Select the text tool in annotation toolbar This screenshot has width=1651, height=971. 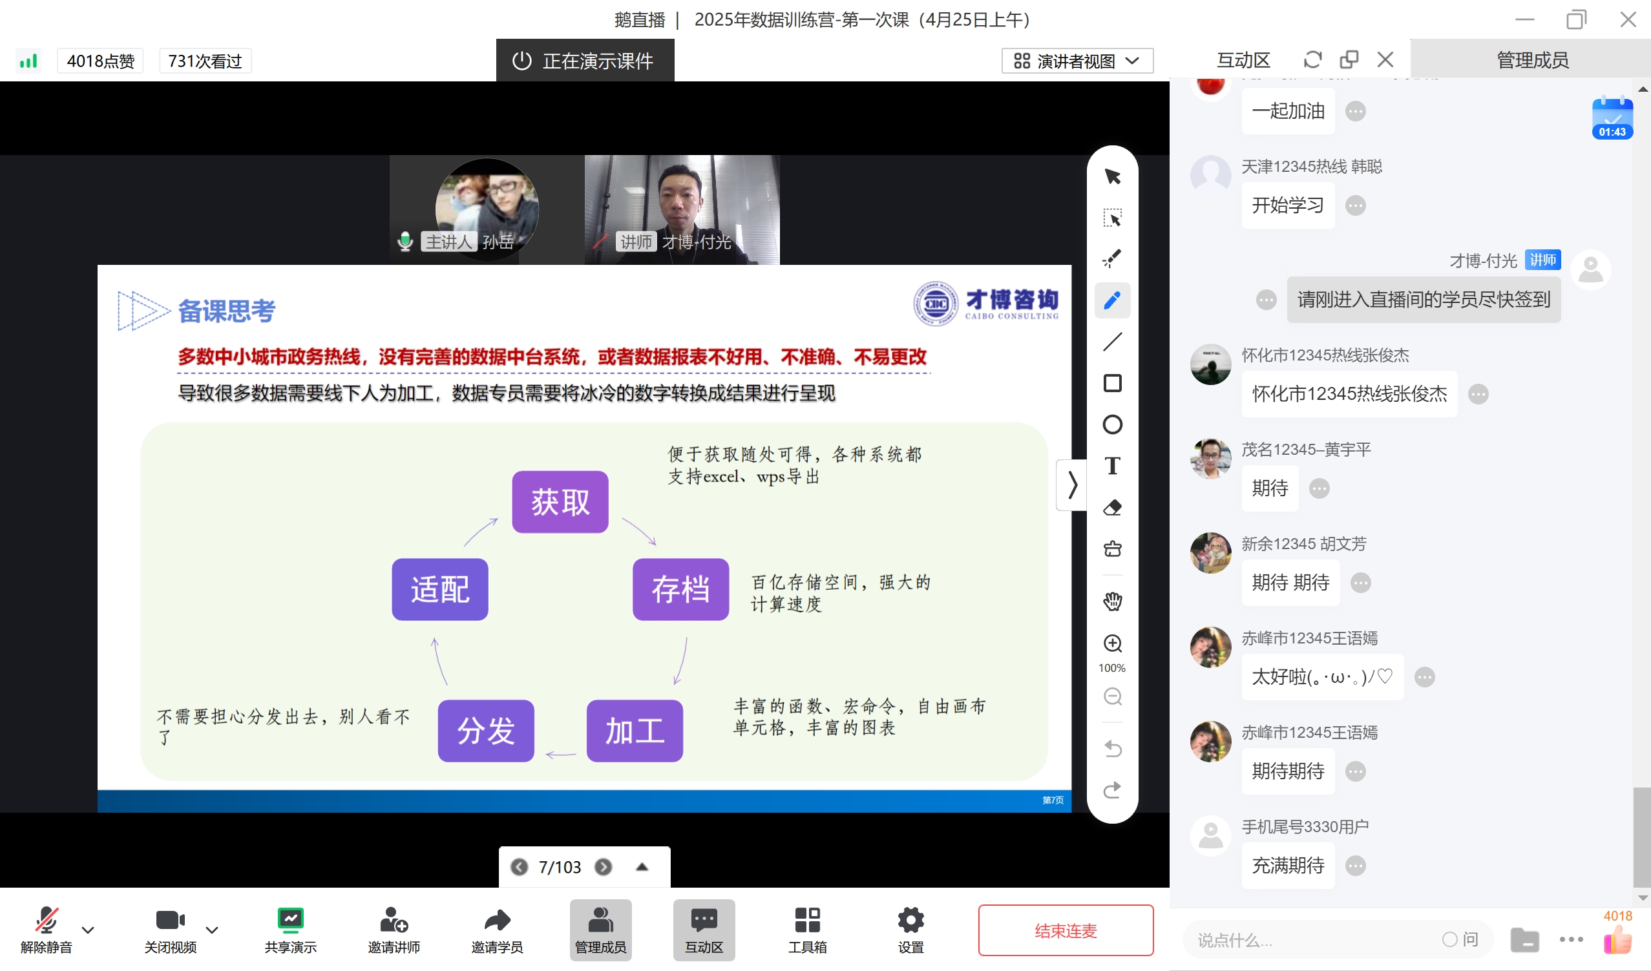pyautogui.click(x=1113, y=466)
